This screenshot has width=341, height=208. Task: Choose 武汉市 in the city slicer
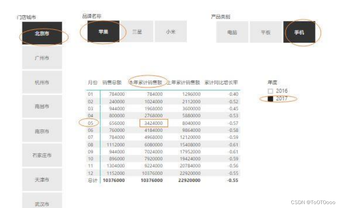(x=42, y=201)
